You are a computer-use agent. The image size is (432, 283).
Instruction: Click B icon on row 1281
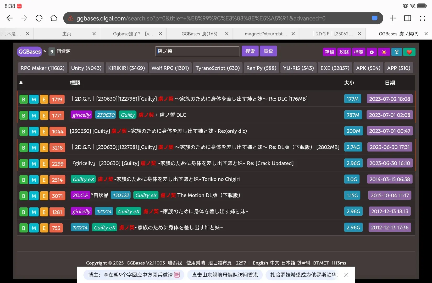[x=24, y=212]
